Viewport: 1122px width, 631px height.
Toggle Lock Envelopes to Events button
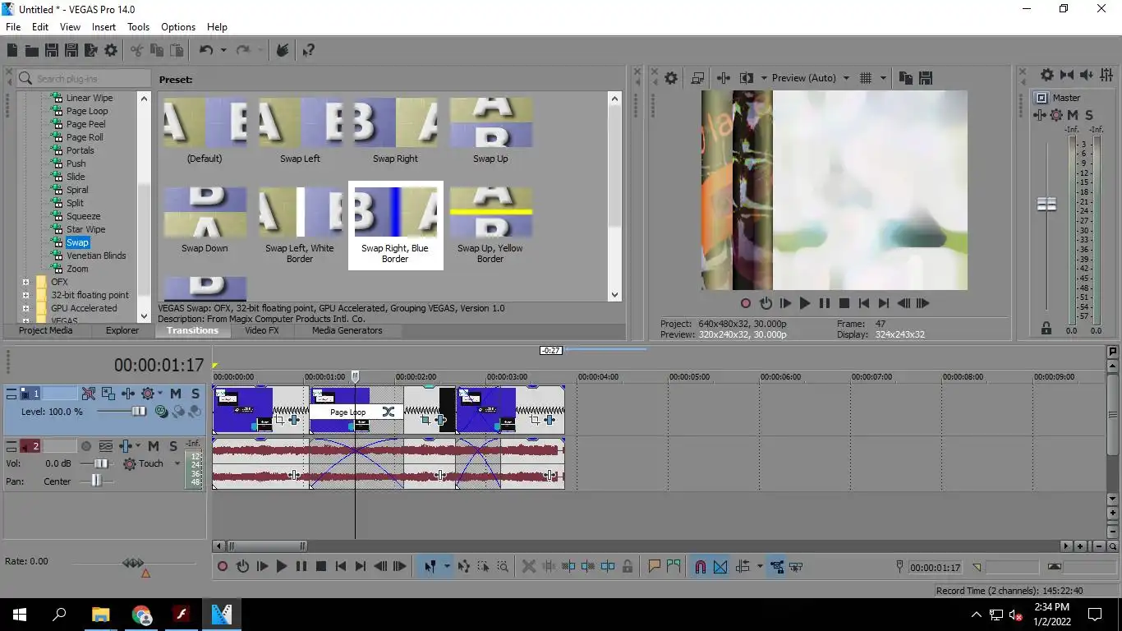tap(777, 566)
